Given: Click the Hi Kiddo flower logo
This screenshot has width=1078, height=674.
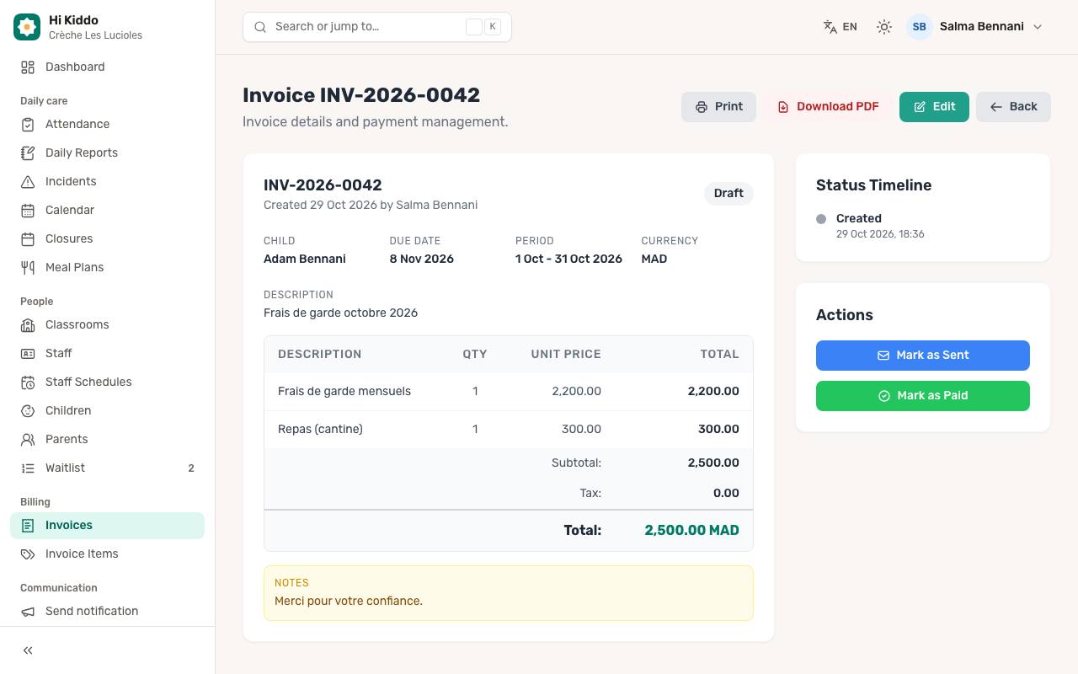Looking at the screenshot, I should point(27,27).
